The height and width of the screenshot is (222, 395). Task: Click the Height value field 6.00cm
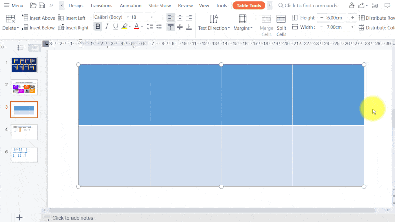coord(335,18)
